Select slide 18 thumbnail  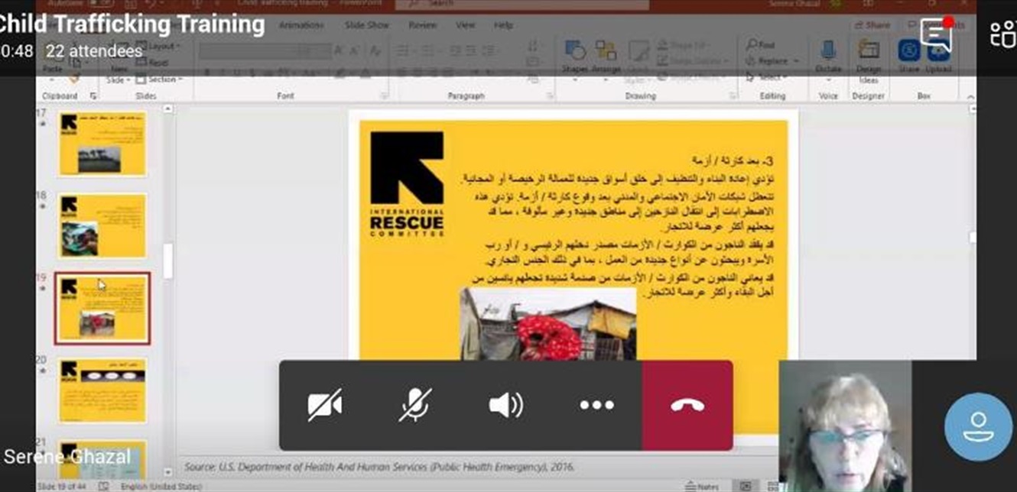point(102,226)
